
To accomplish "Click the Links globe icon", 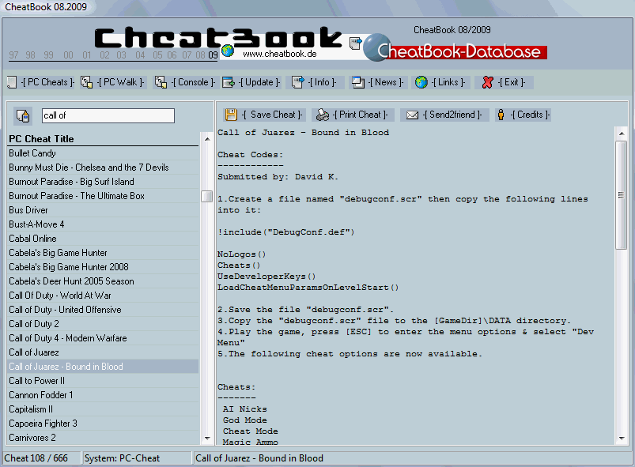I will (421, 82).
